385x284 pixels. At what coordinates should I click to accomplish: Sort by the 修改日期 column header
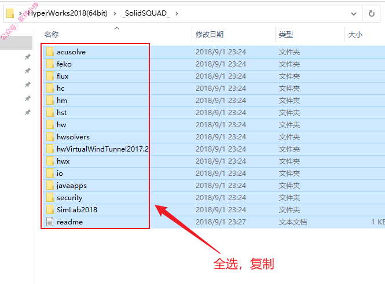pos(210,34)
